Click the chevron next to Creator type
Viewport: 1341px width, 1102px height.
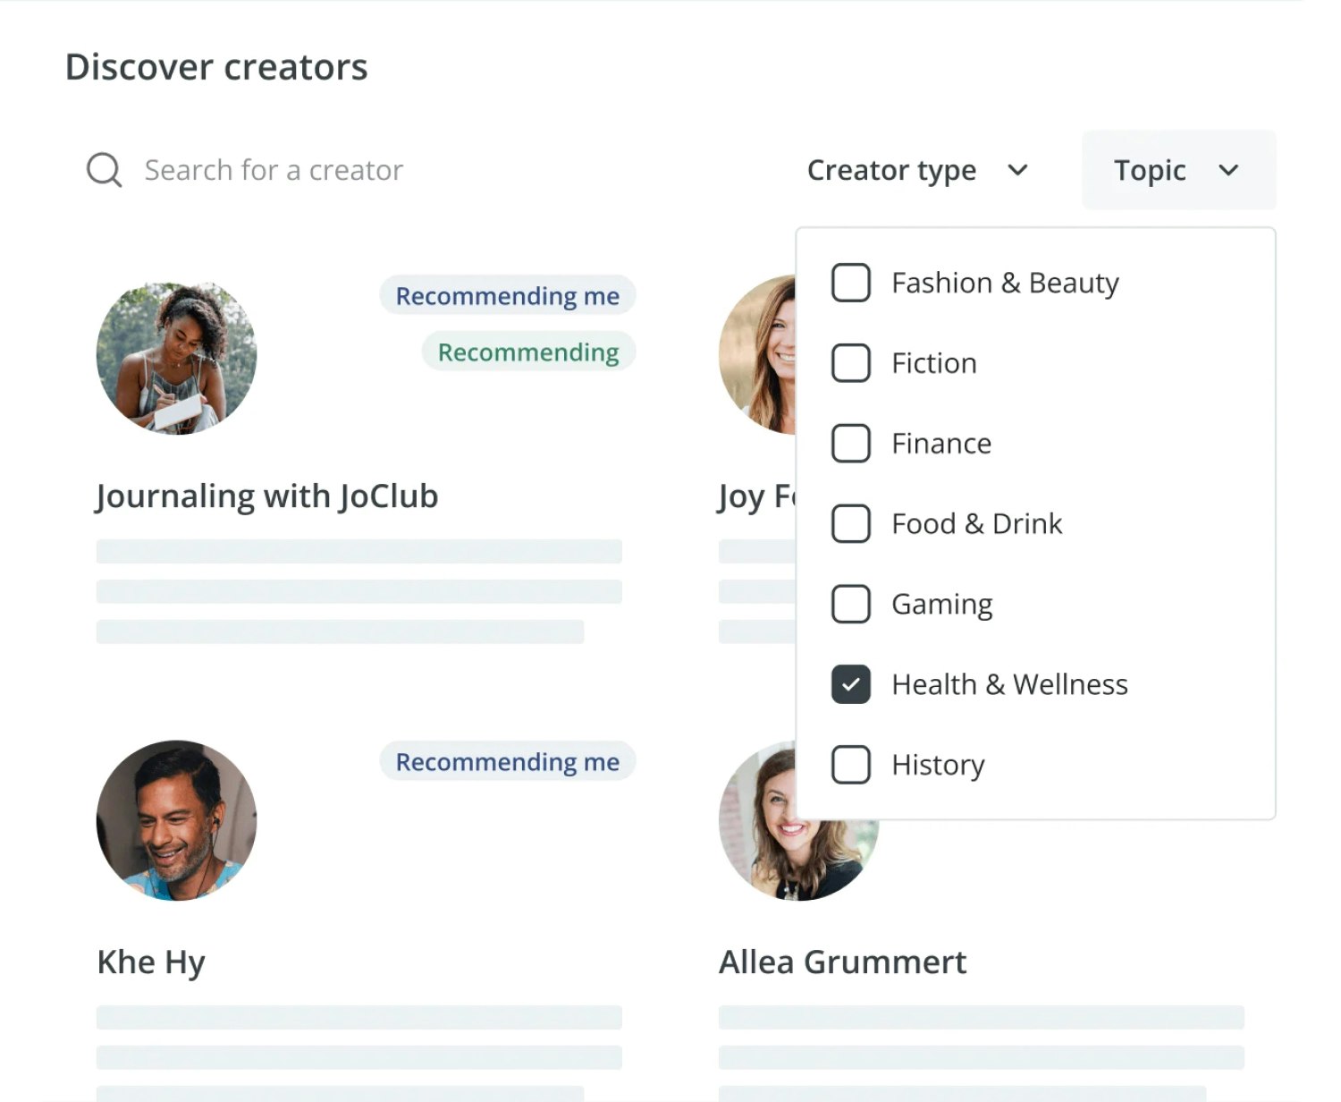point(1017,170)
